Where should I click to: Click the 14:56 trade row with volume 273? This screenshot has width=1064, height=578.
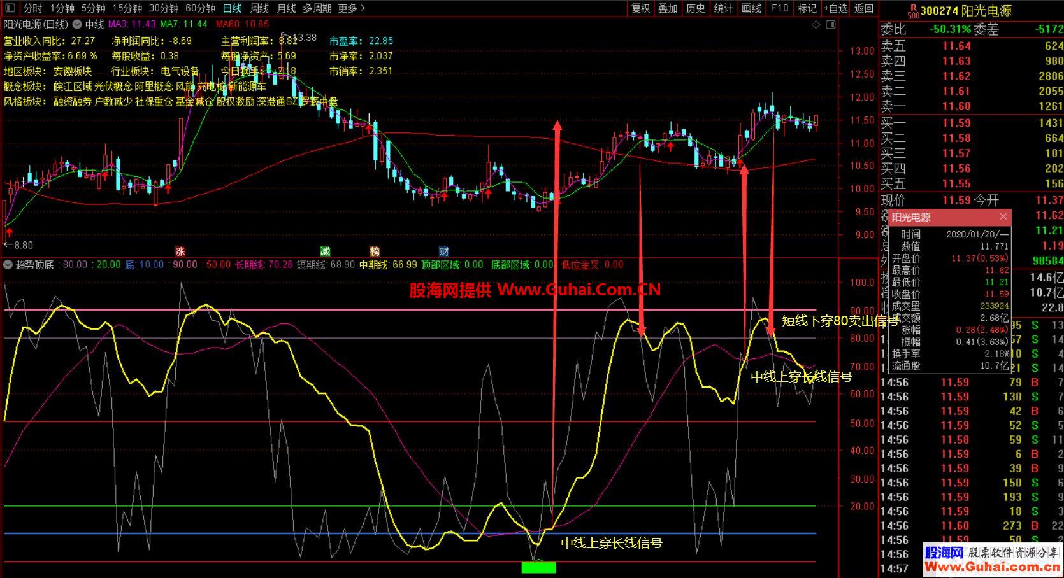tap(972, 526)
